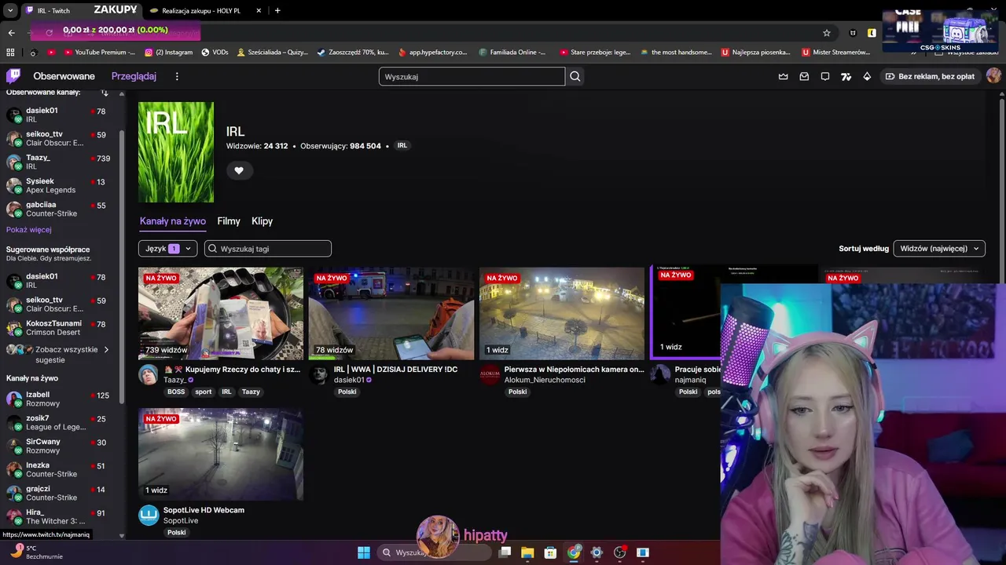The width and height of the screenshot is (1006, 565).
Task: Open dasiek01 stream thumbnail with 78 widzów
Action: pos(391,313)
